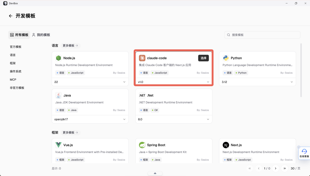Open 更多模板 link next to 框架
Image resolution: width=310 pixels, height=176 pixels.
tap(70, 132)
